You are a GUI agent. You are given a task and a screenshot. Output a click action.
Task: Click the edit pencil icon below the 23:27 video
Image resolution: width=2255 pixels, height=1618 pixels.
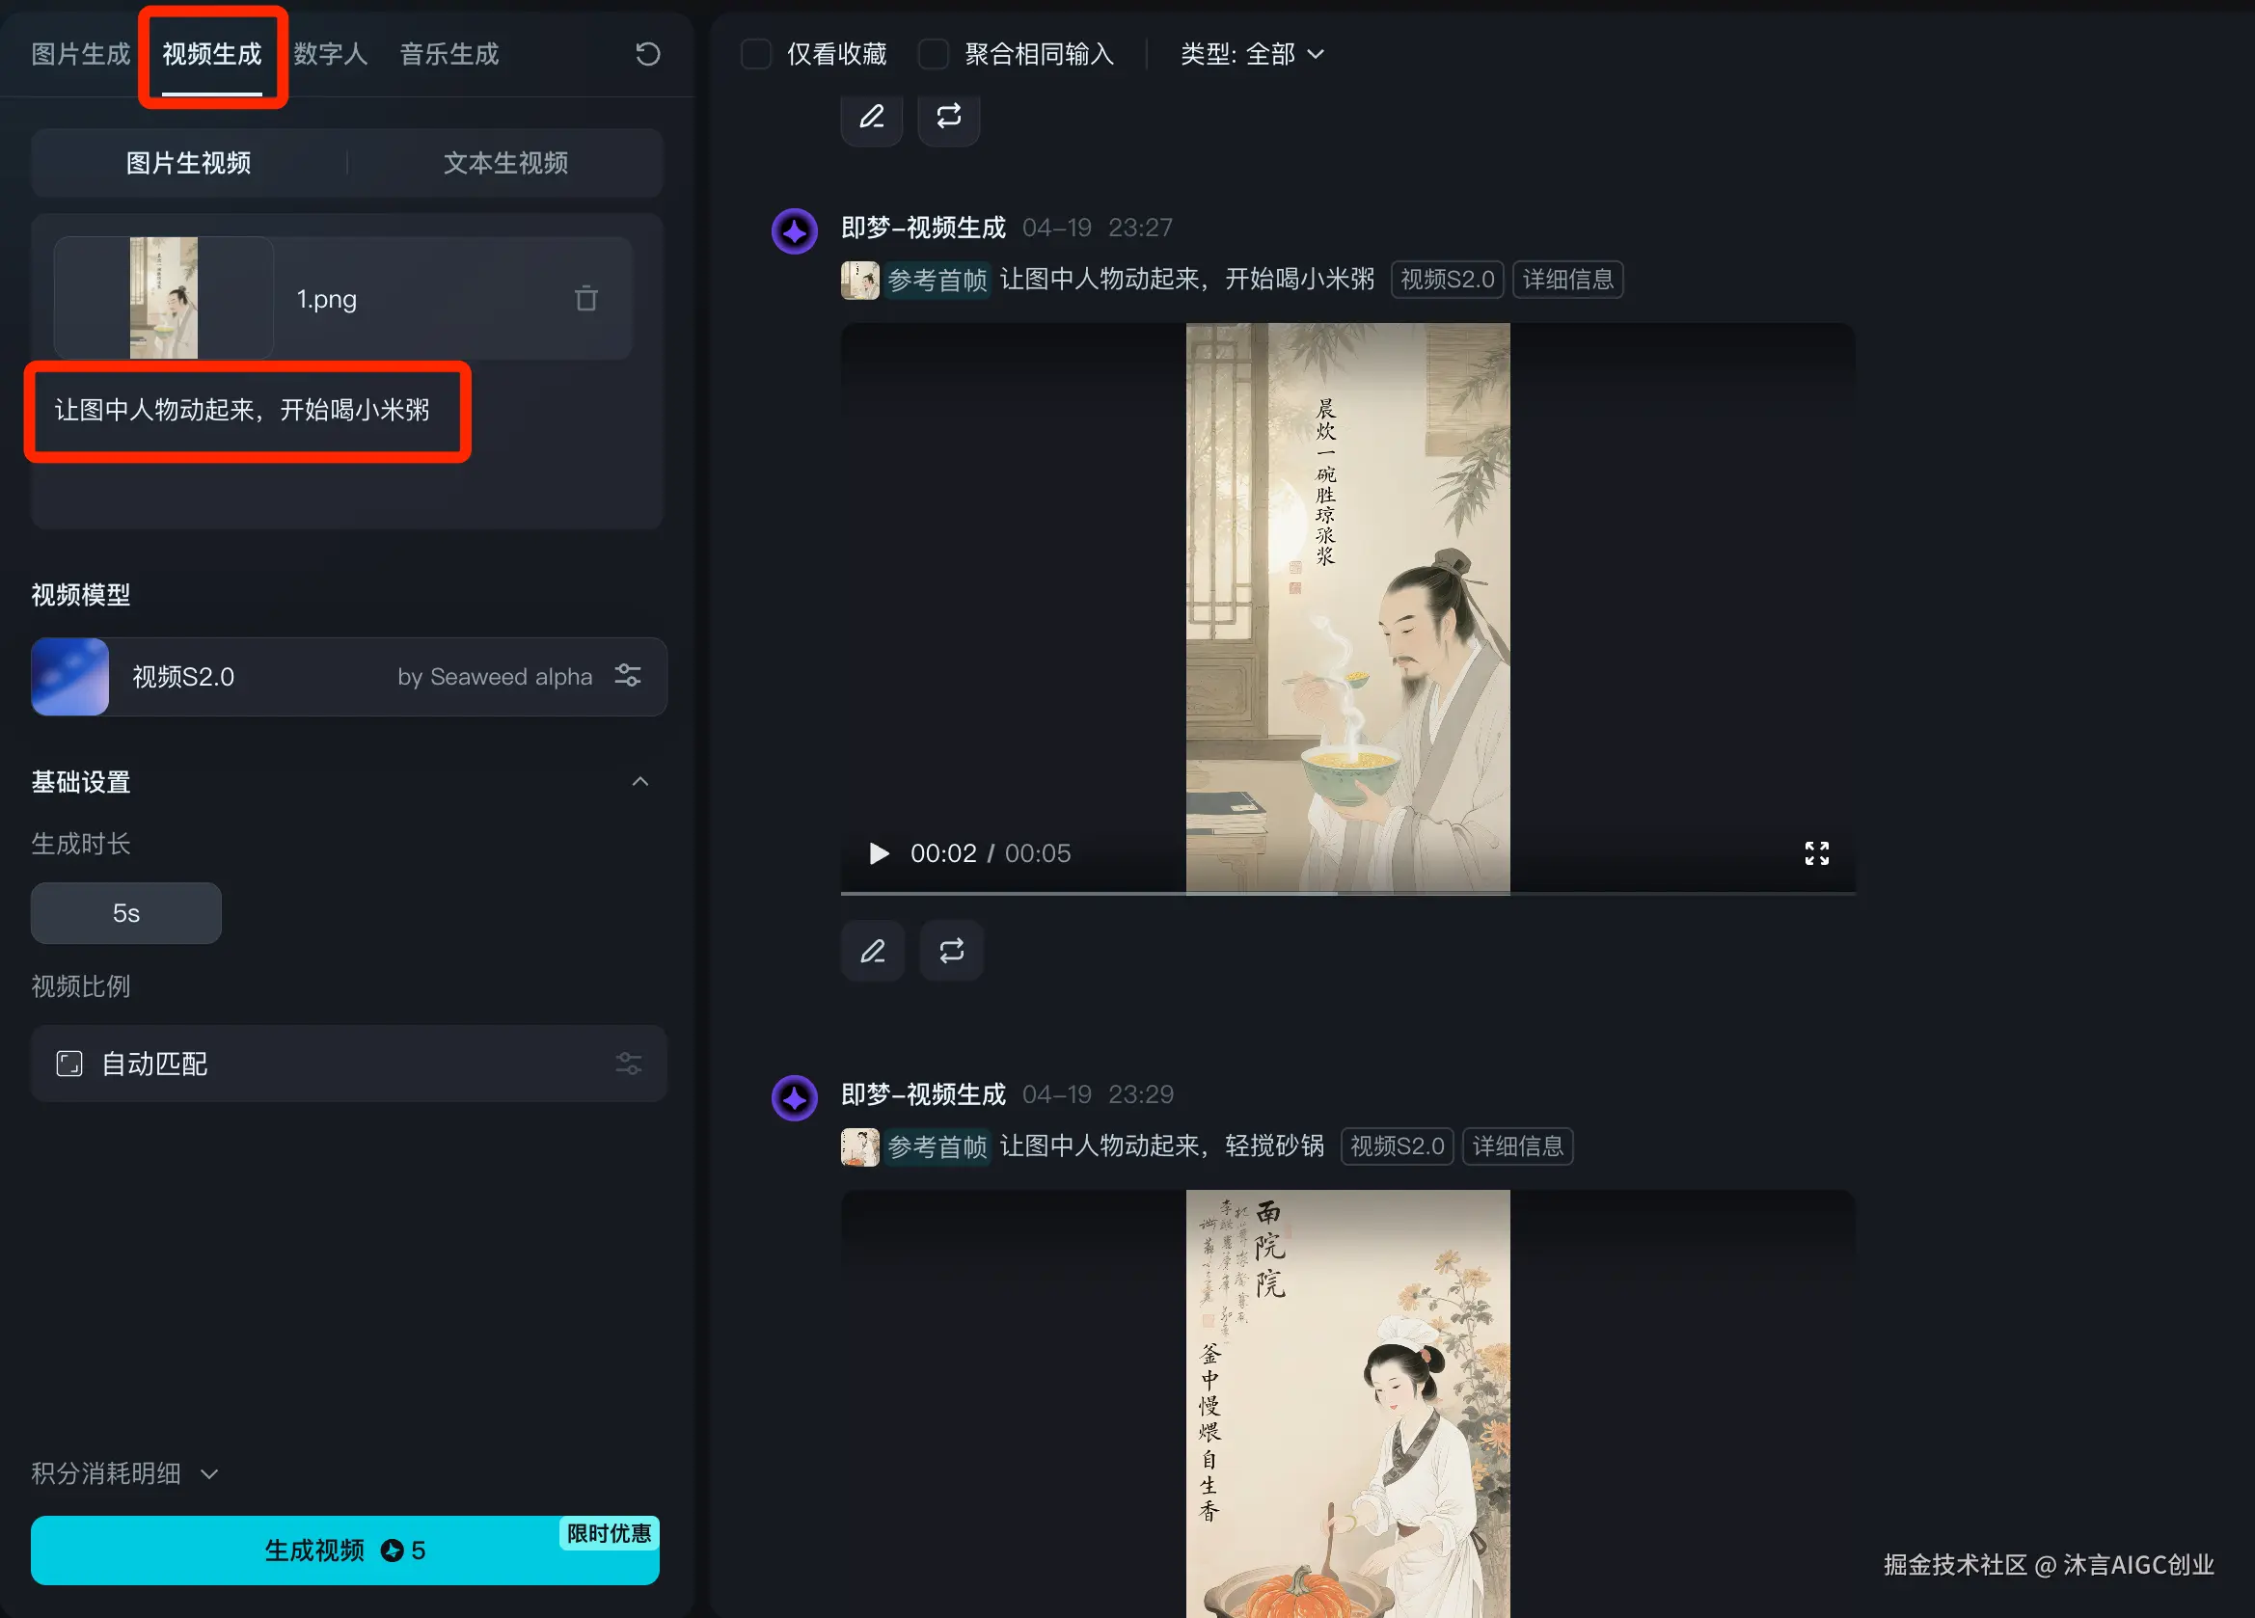tap(872, 951)
